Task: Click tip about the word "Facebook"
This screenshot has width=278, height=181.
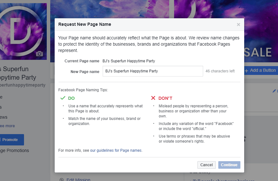Action: click(x=196, y=126)
